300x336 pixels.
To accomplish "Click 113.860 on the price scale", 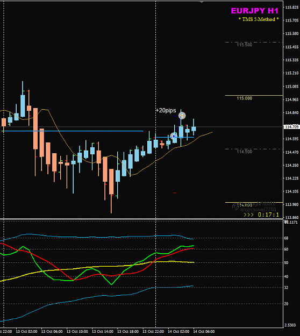I will point(292,218).
